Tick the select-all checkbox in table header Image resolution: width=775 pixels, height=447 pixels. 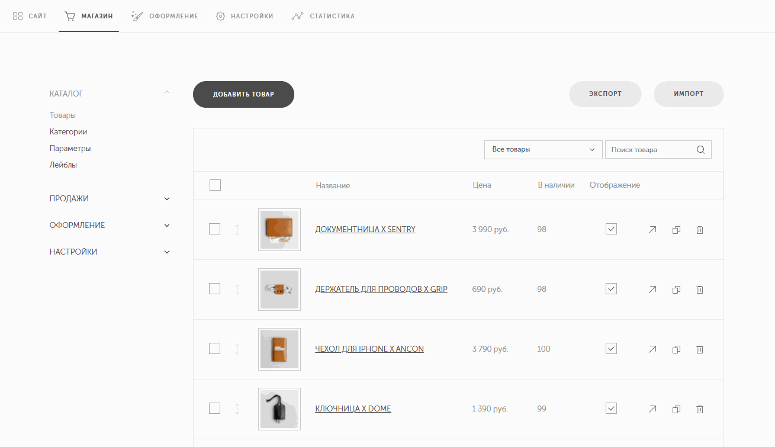[x=215, y=185]
